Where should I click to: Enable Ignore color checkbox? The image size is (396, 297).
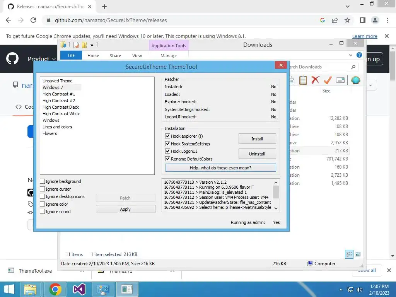click(43, 204)
